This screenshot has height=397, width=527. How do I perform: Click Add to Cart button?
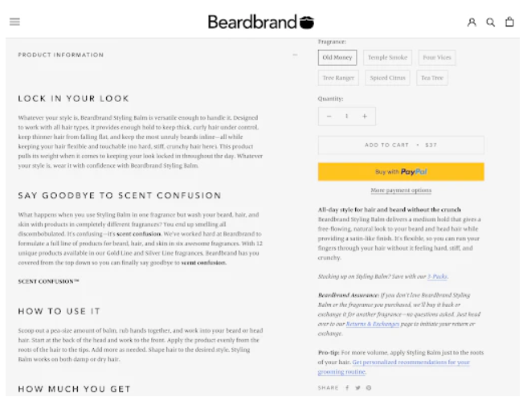click(401, 145)
